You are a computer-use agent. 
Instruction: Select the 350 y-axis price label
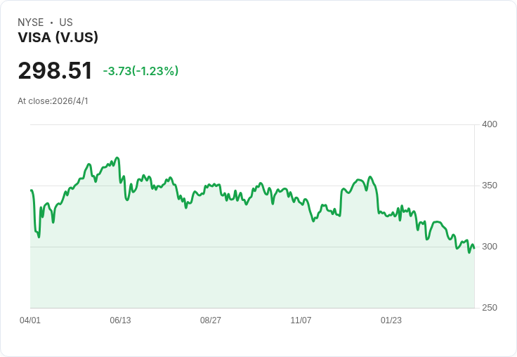tap(490, 186)
